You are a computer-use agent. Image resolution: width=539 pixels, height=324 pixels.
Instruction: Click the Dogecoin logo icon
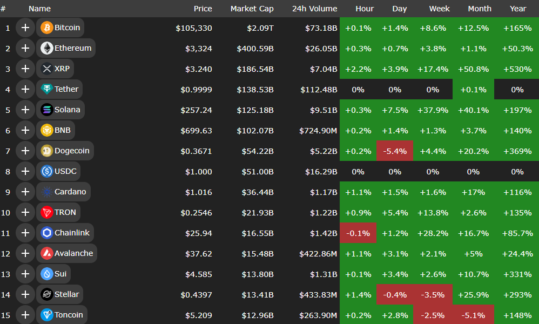[x=46, y=151]
